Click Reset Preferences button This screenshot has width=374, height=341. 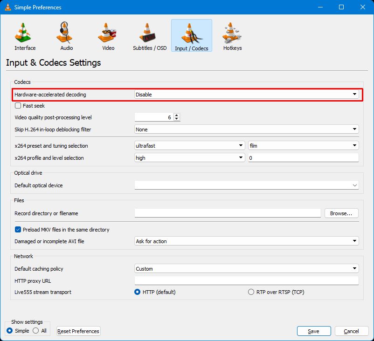click(78, 331)
